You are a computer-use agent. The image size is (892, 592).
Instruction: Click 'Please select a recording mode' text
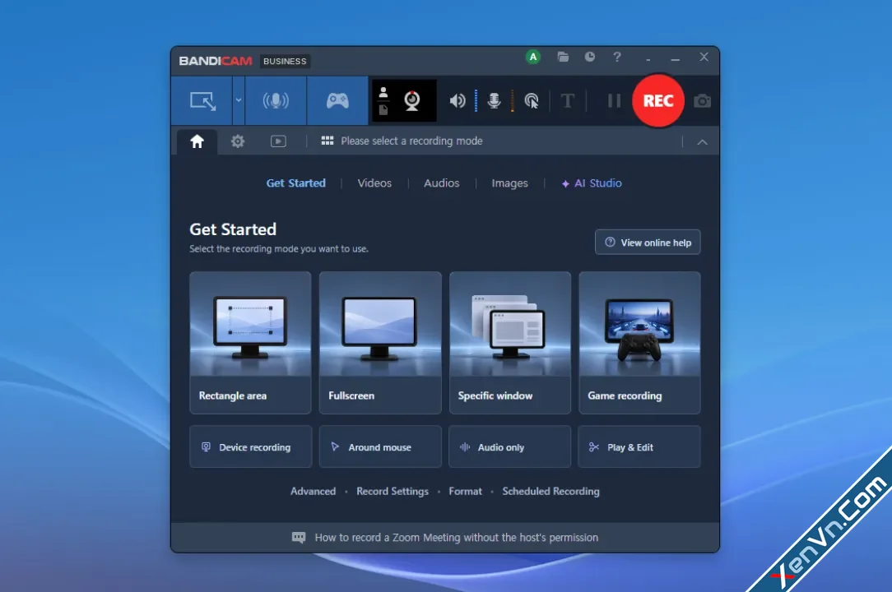pyautogui.click(x=411, y=141)
